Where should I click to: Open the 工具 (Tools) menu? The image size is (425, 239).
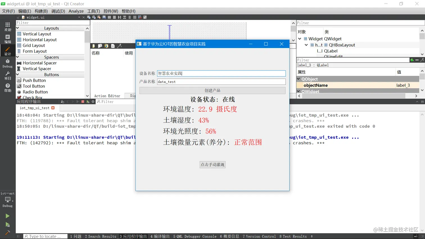93,11
